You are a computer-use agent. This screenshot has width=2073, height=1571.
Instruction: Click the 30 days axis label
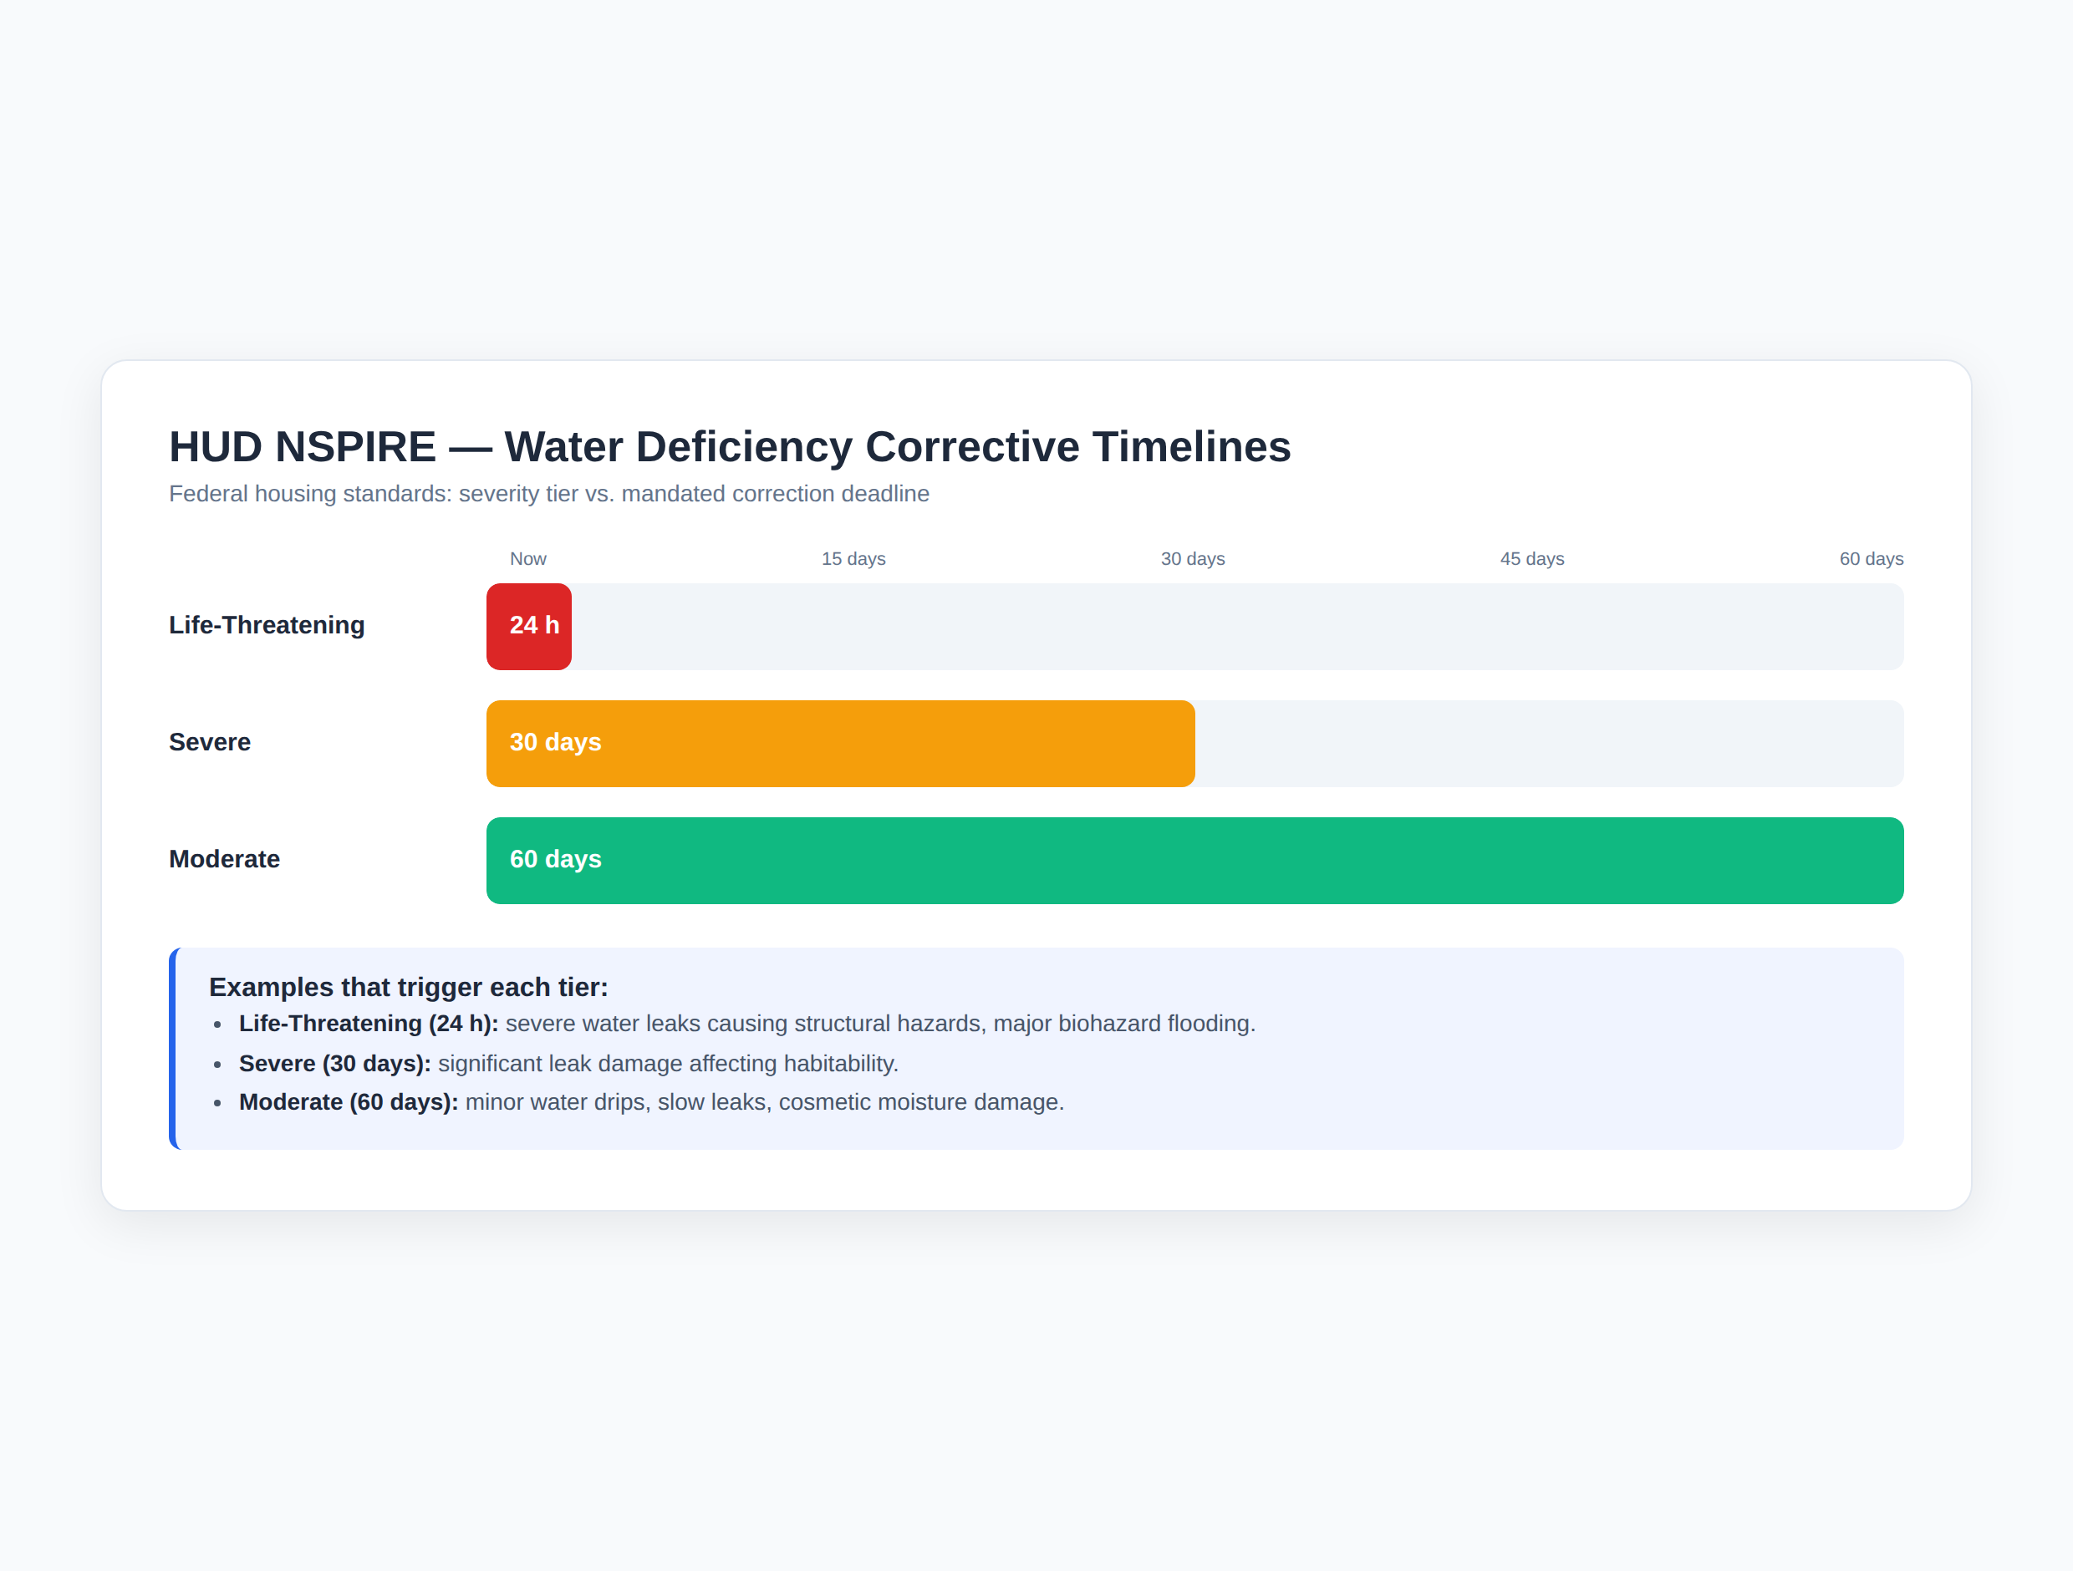(1193, 558)
